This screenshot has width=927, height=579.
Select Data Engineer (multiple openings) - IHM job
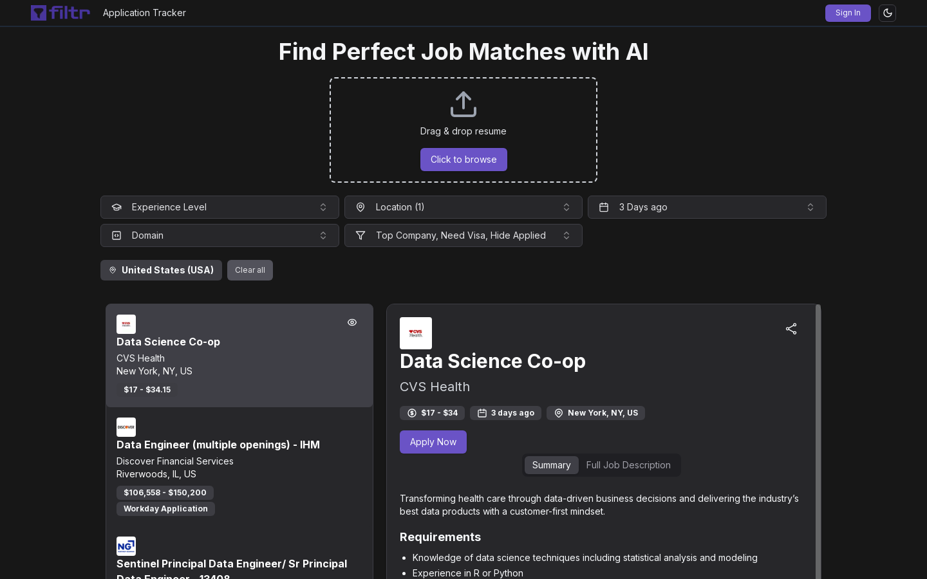[218, 445]
